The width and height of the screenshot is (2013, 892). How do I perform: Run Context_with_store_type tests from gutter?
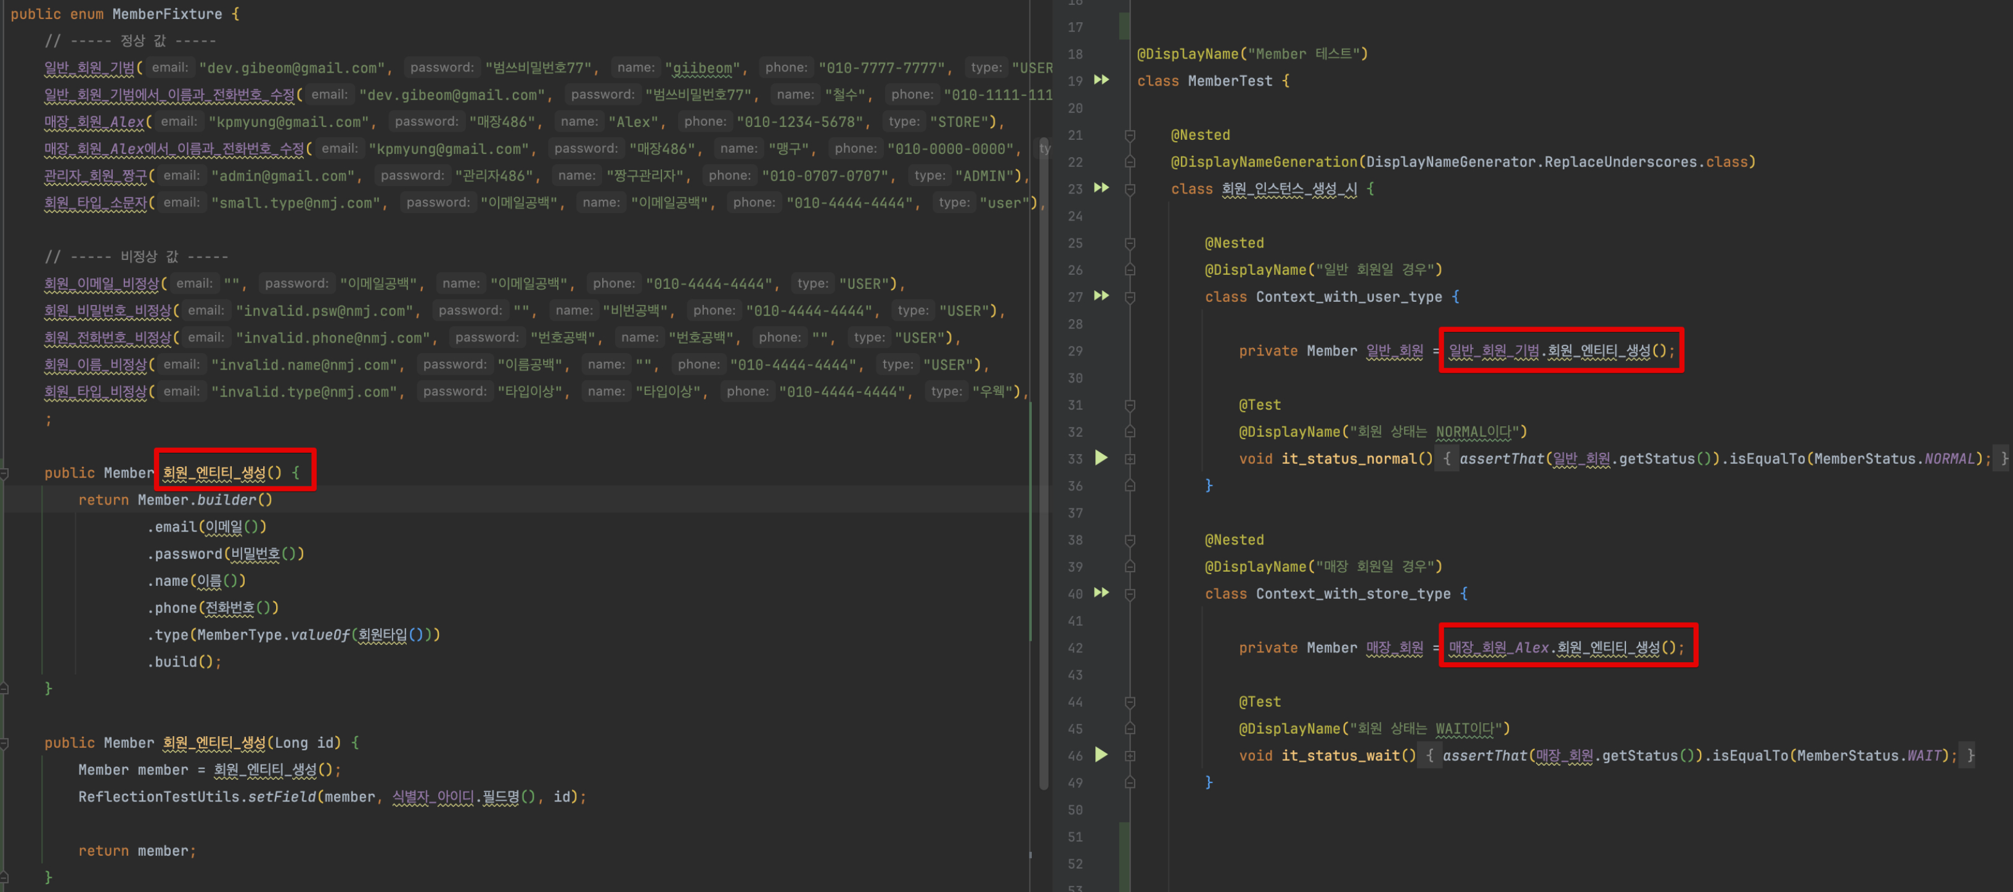(x=1101, y=593)
